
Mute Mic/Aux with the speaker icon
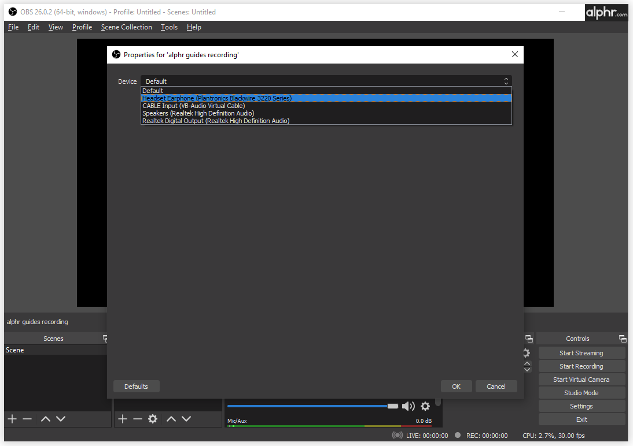408,406
